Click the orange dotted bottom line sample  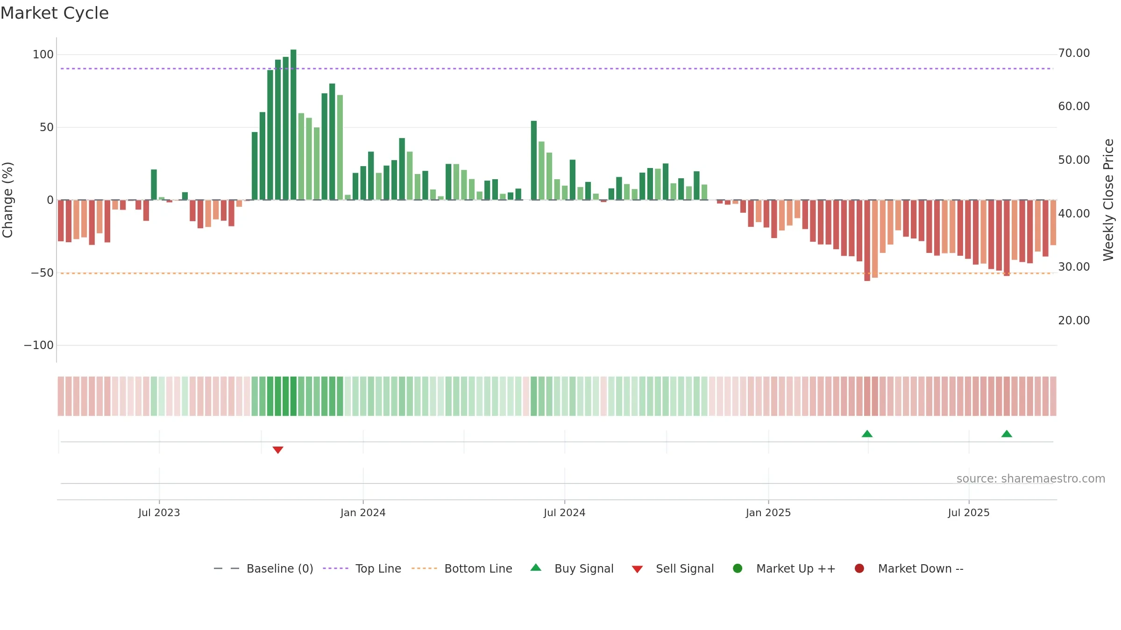[424, 568]
